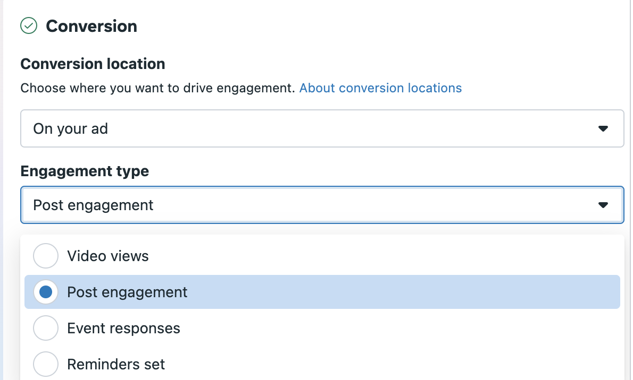The image size is (633, 380).
Task: Select the Event responses radio button
Action: [46, 328]
